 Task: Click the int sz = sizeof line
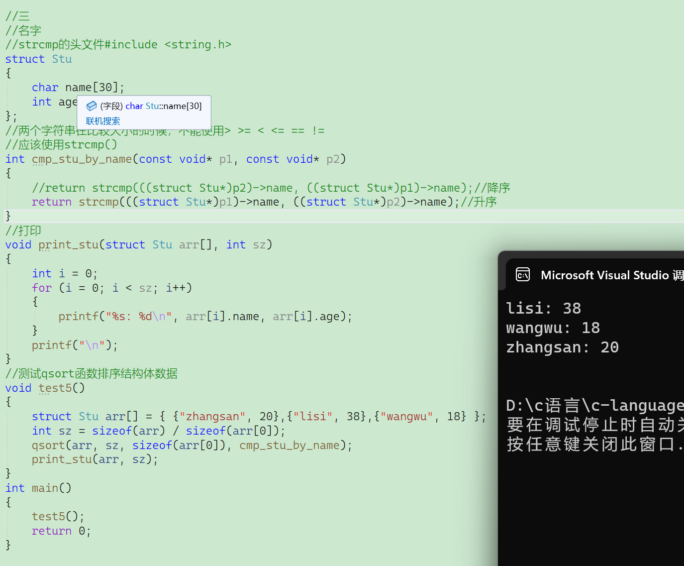pos(159,431)
